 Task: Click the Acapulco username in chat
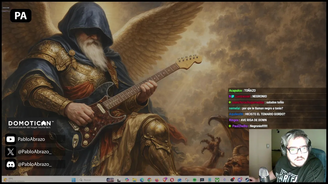click(235, 90)
